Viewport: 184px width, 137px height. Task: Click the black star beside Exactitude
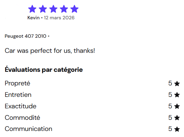pos(177,106)
